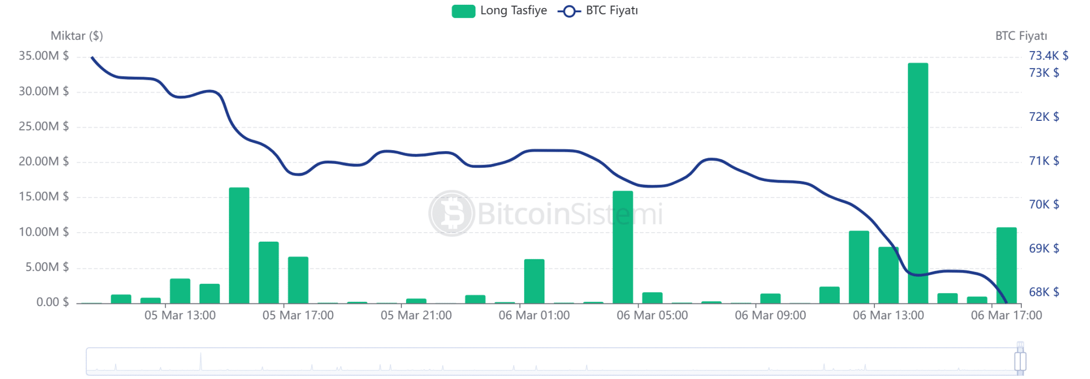The height and width of the screenshot is (379, 1090).
Task: Click the mini overview track under the chart
Action: click(x=532, y=361)
